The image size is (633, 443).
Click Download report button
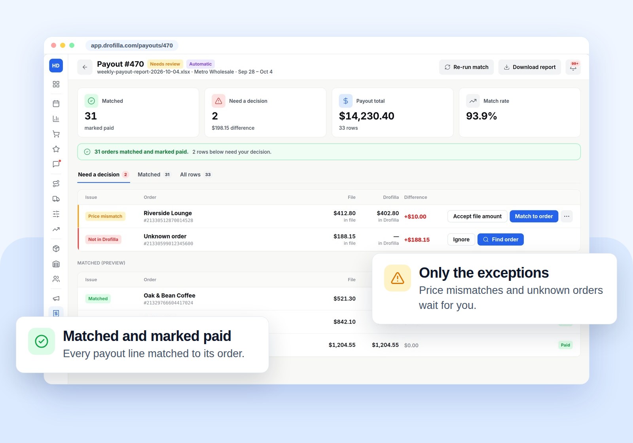530,67
